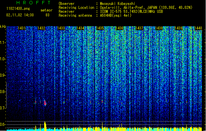Click the 1440 time marker

pyautogui.click(x=198, y=28)
